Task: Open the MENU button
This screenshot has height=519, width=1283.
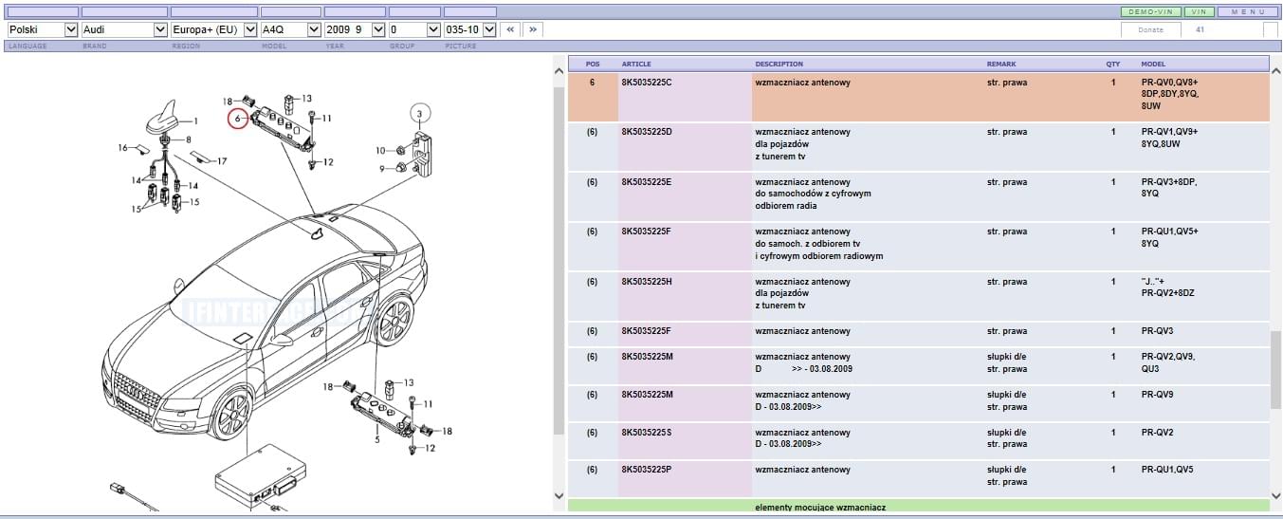Action: (1247, 11)
